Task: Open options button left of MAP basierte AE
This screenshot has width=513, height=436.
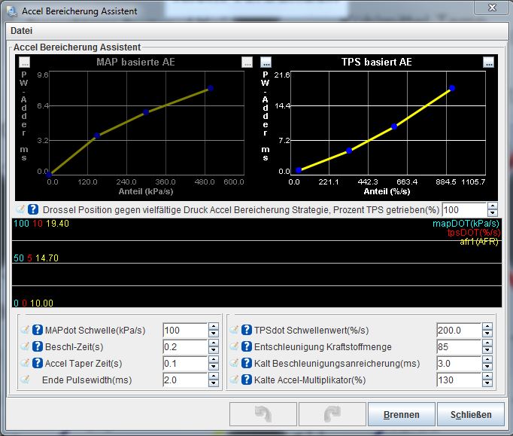Action: click(x=24, y=62)
